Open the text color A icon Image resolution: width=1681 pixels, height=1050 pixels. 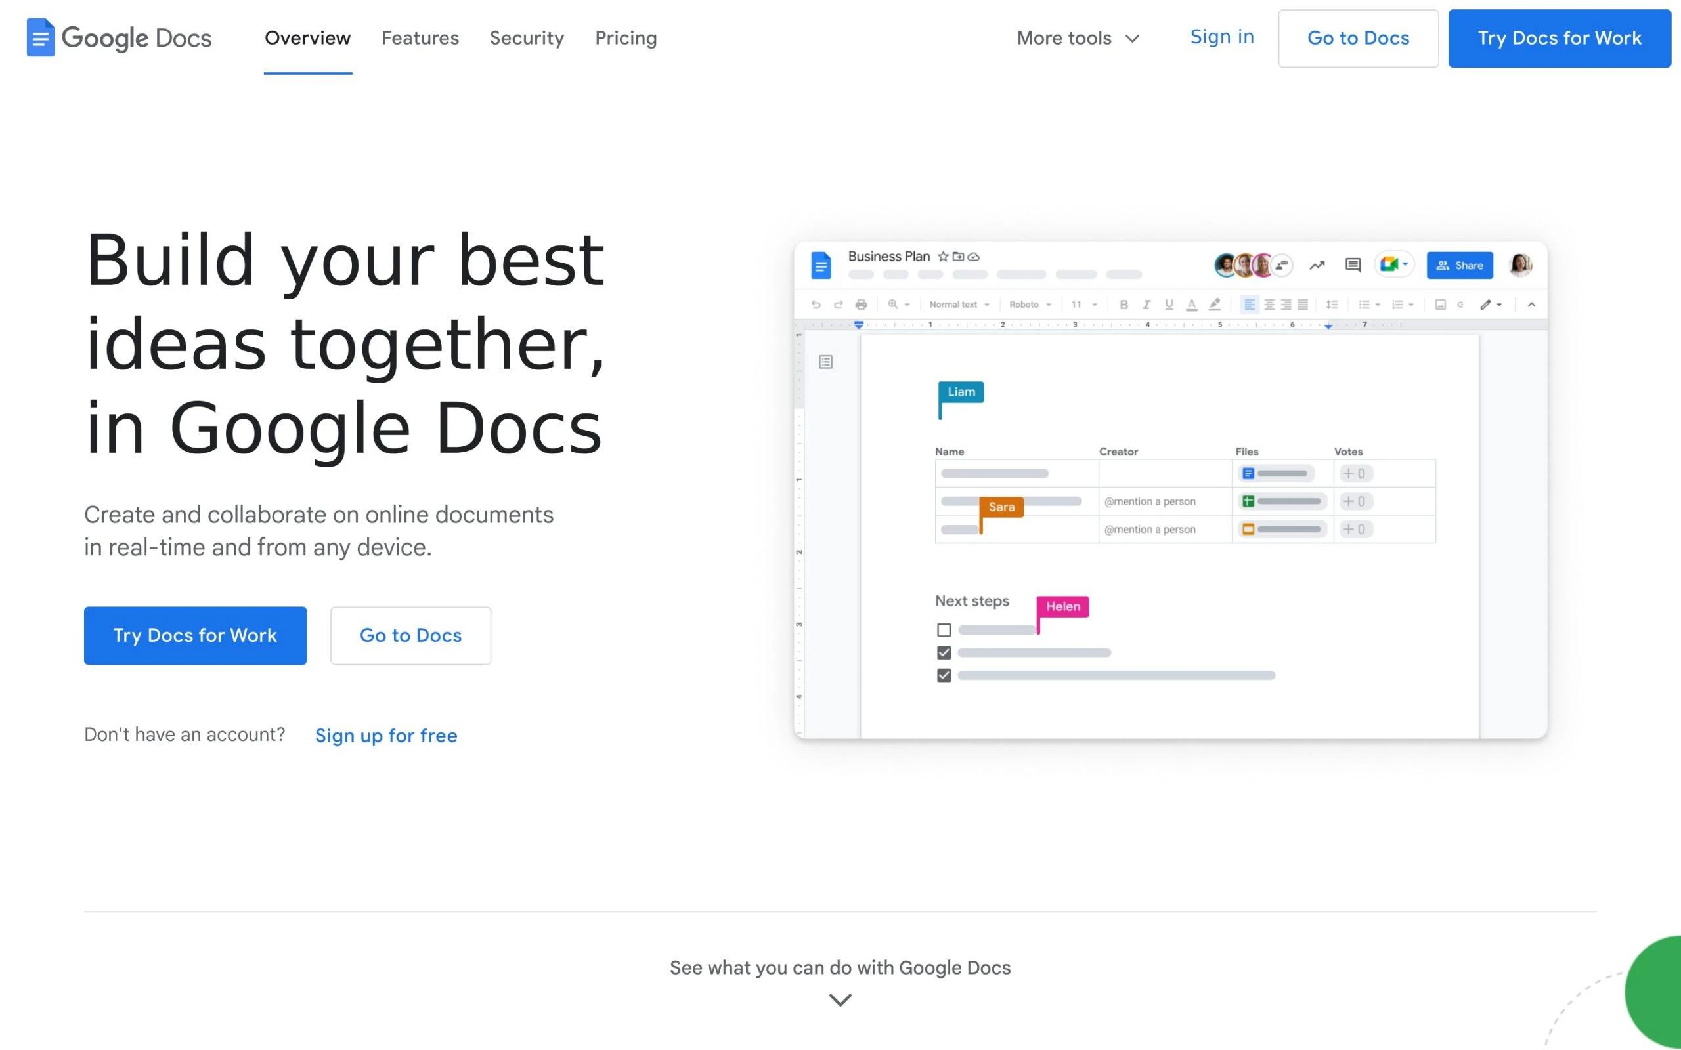coord(1191,304)
